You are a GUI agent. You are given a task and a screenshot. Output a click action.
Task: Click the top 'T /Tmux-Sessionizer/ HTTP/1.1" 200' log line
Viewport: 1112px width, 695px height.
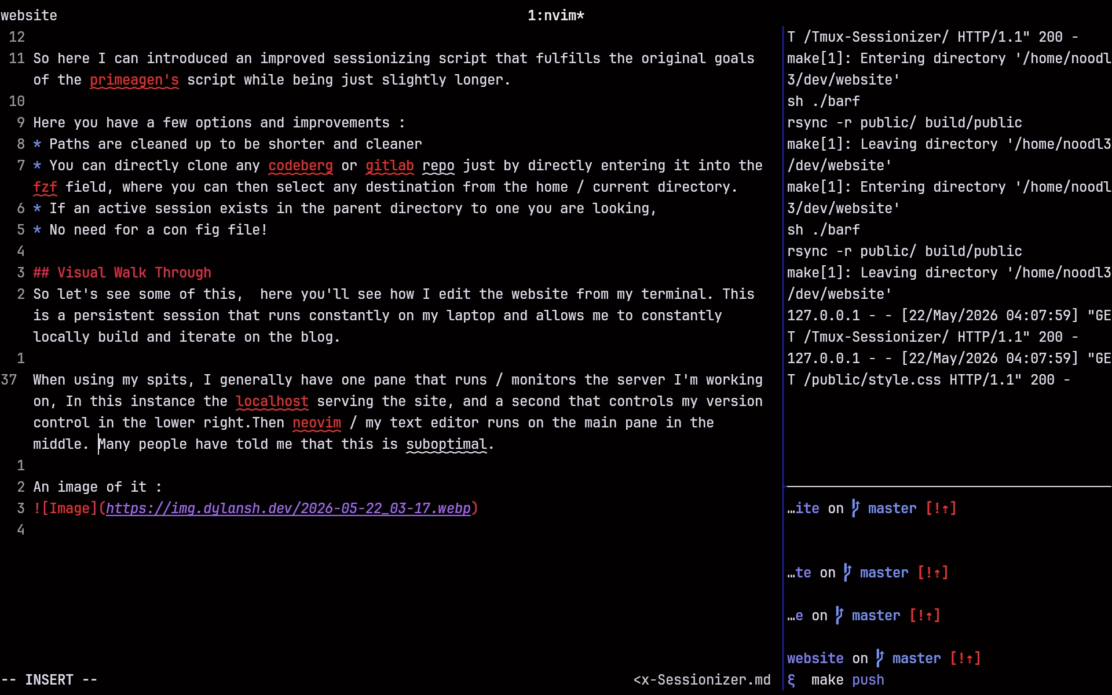click(932, 37)
